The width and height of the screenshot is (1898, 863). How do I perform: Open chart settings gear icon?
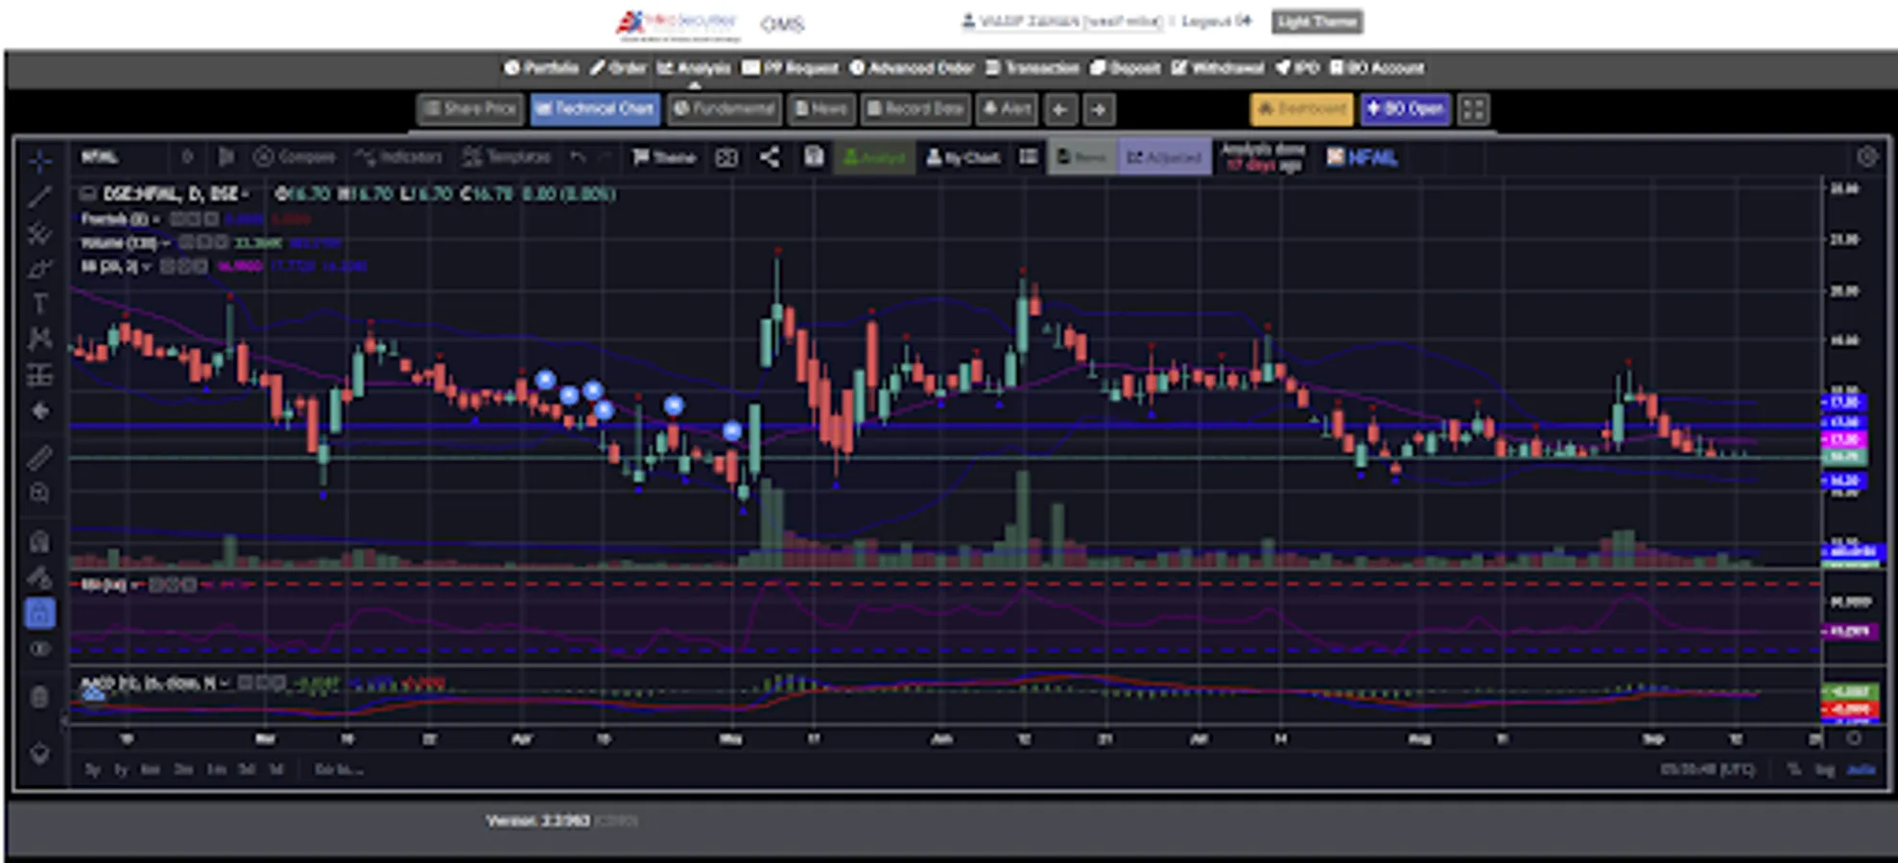[x=1866, y=157]
